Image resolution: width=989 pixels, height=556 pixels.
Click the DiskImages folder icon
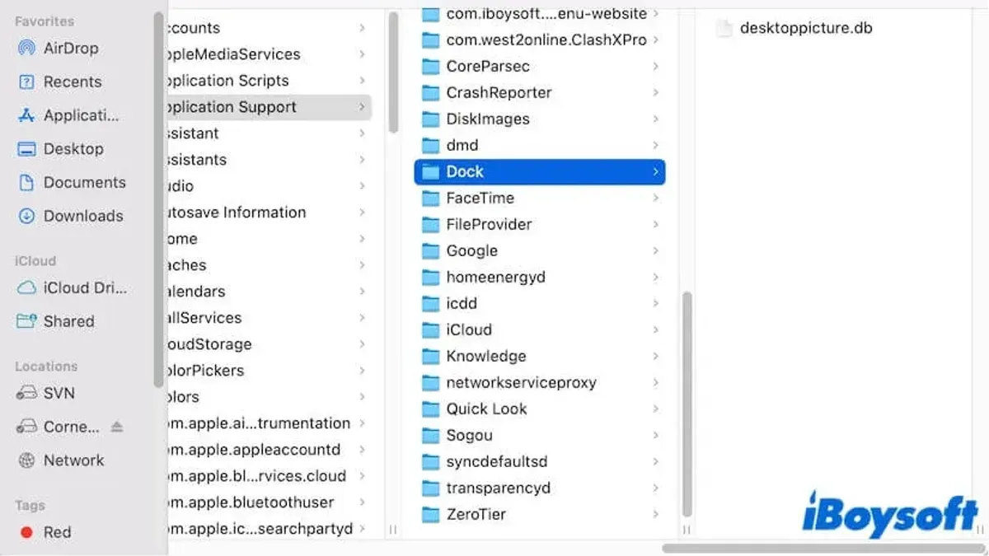pos(430,119)
